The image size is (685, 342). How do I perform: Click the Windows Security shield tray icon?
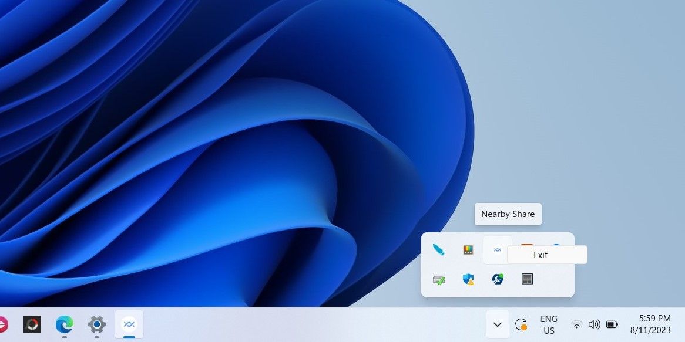(x=468, y=279)
